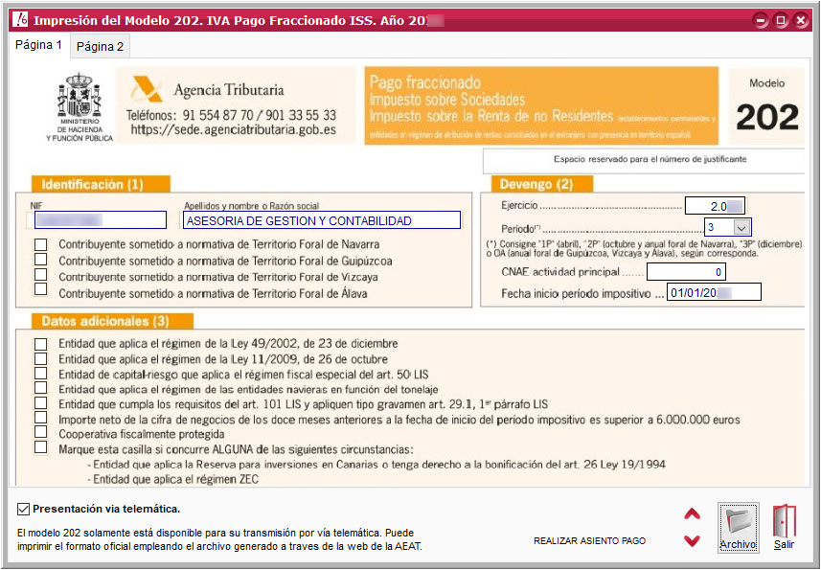Click REALIZAR ASIENTO PAGO

click(x=589, y=541)
